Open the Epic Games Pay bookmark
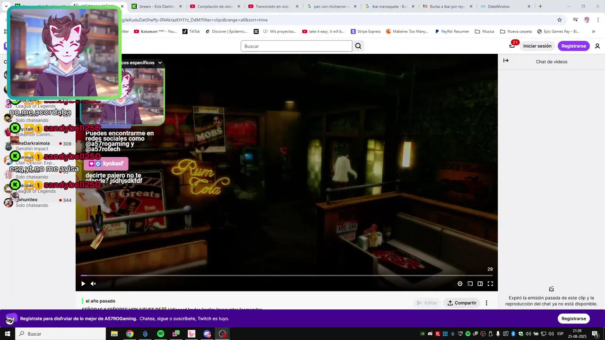This screenshot has width=605, height=340. click(558, 32)
